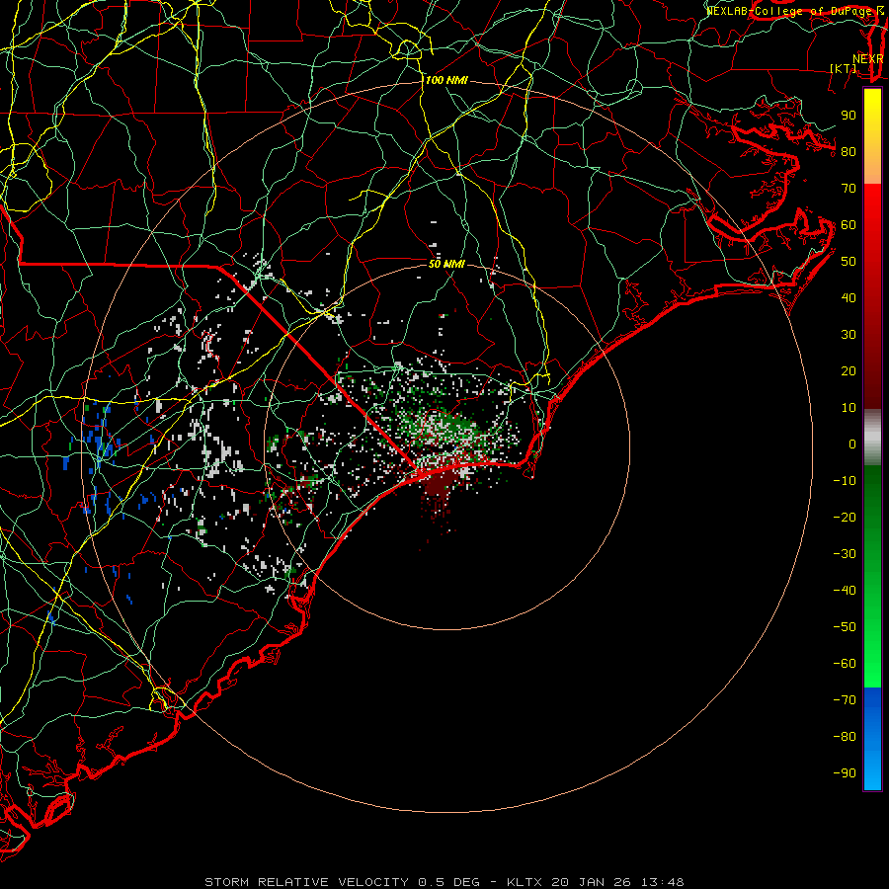Click the 60 value on the velocity scale
The image size is (889, 889).
pyautogui.click(x=849, y=225)
